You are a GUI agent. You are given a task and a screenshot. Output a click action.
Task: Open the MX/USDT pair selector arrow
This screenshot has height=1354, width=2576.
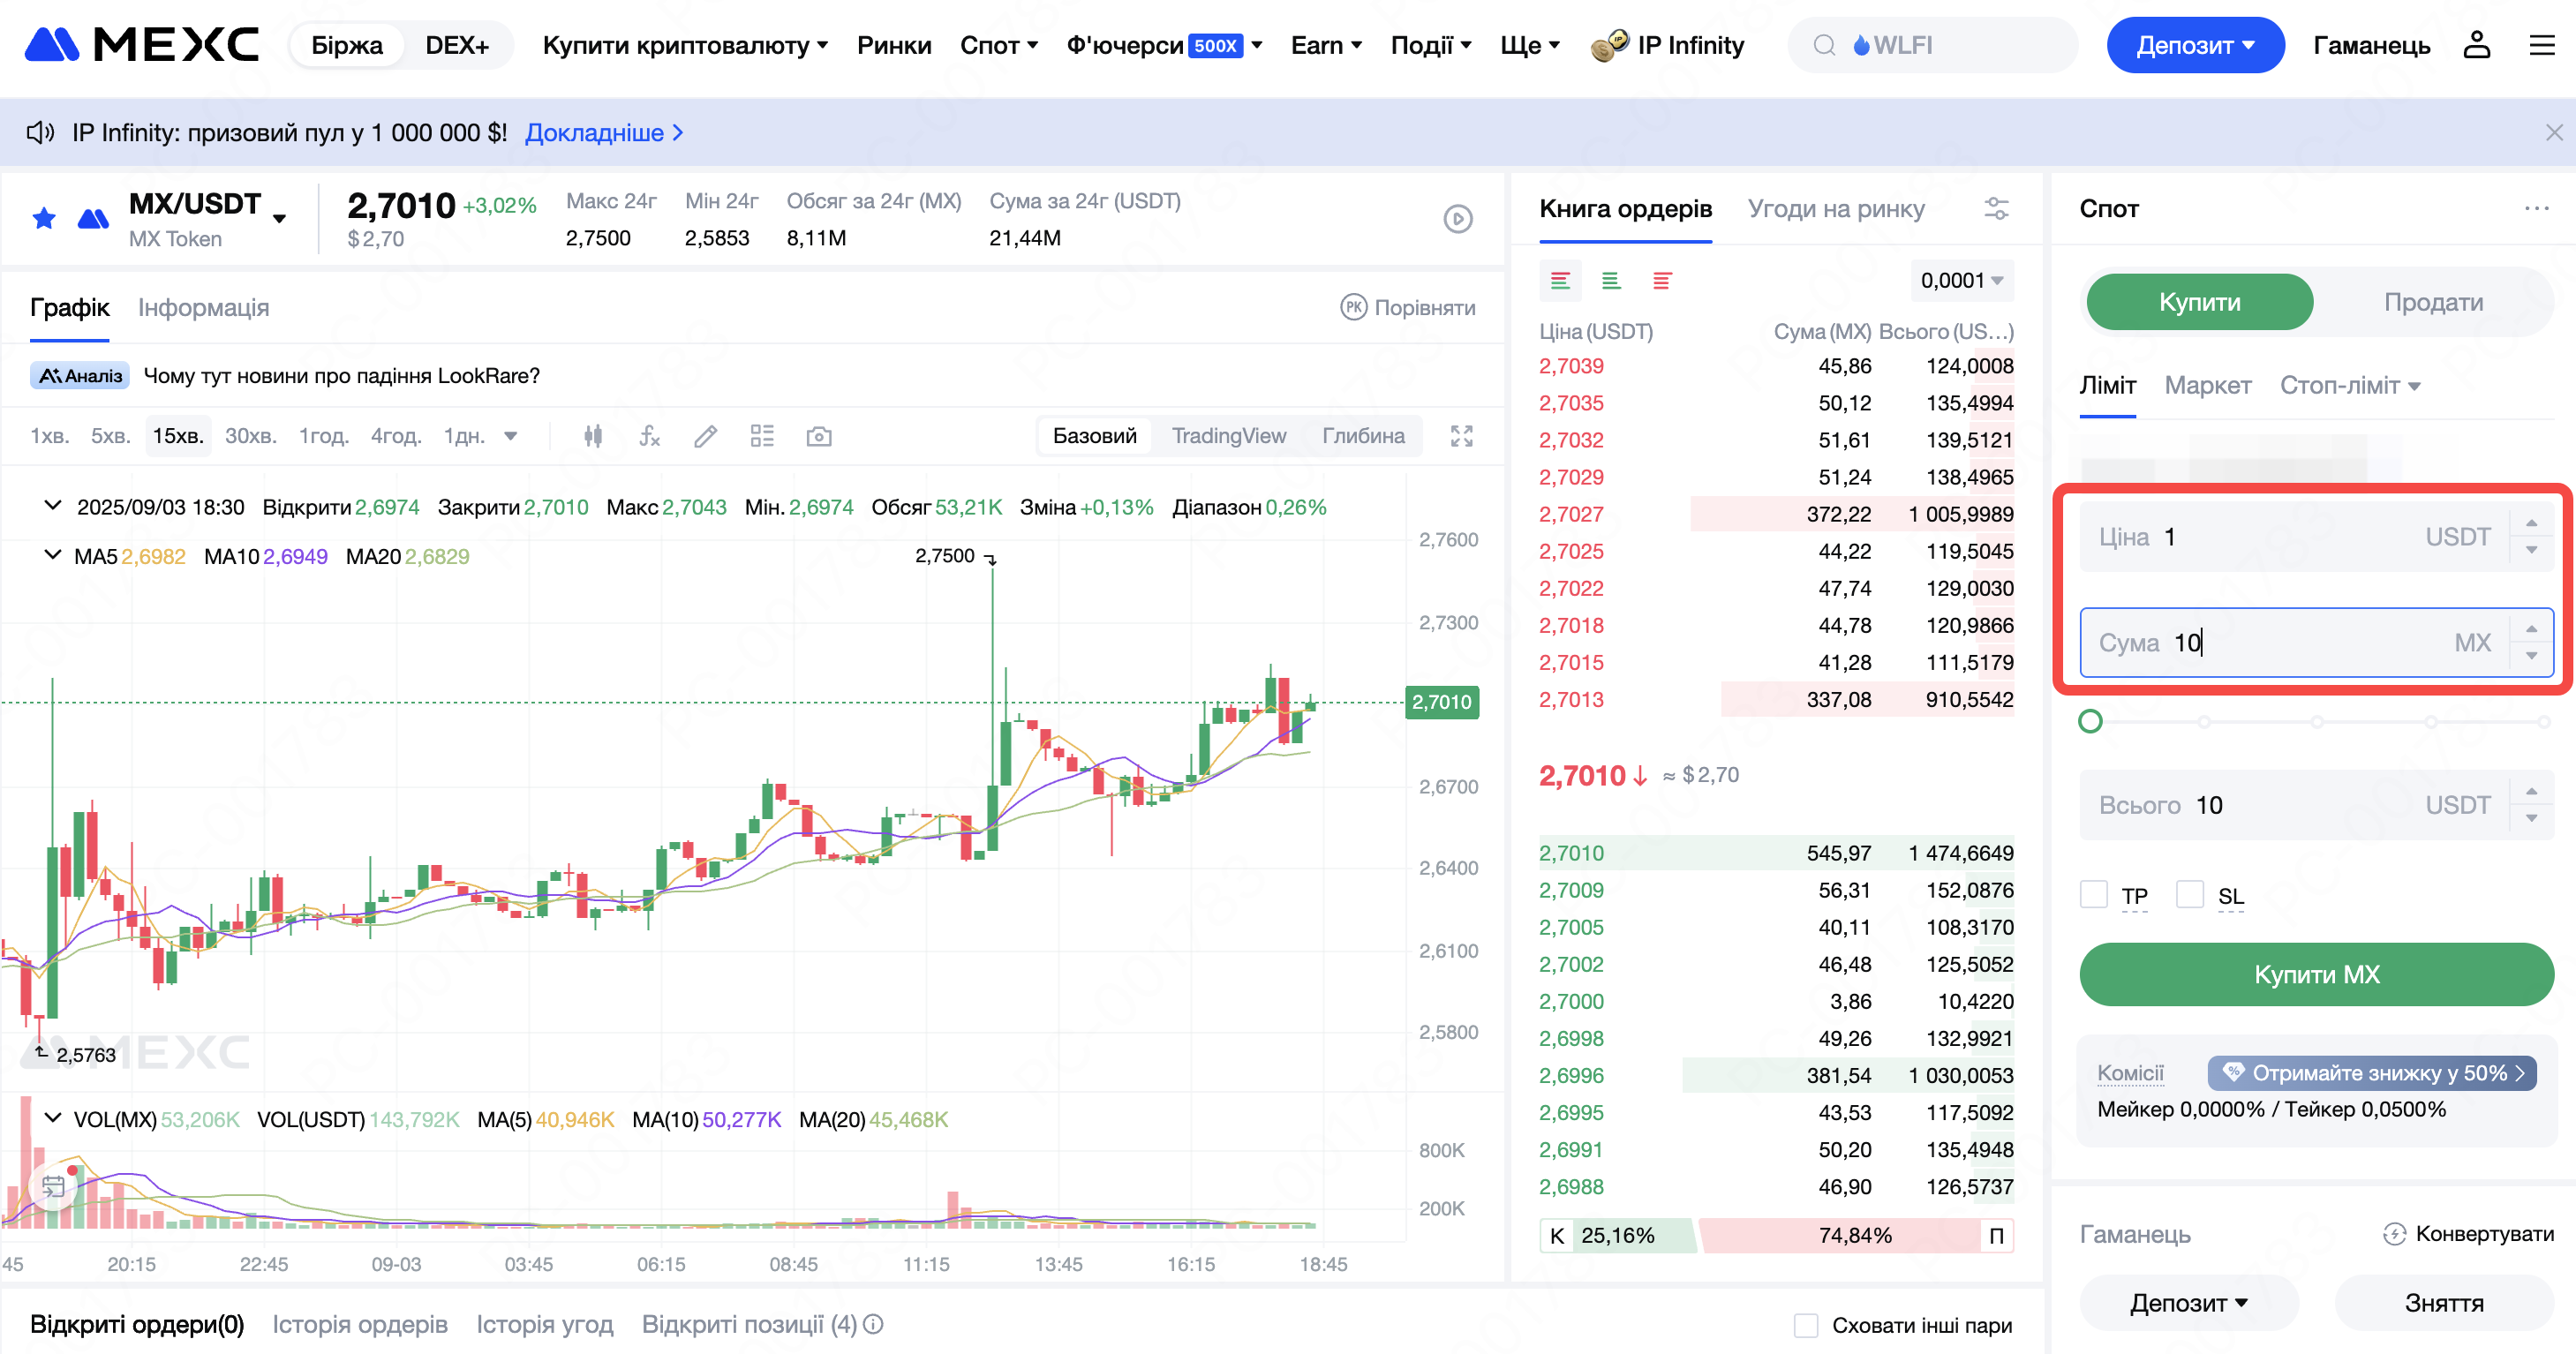[x=280, y=218]
